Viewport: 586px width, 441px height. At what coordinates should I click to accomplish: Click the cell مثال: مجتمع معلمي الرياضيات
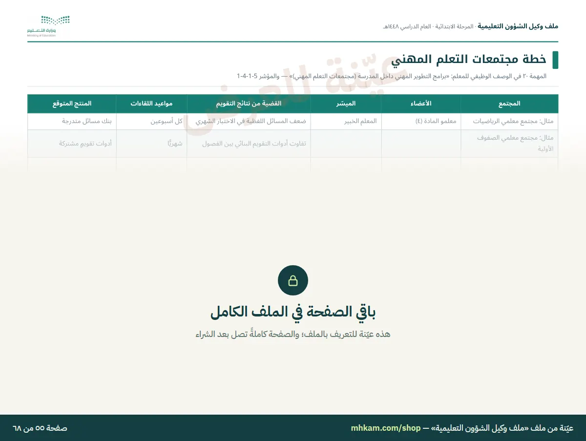pos(509,121)
